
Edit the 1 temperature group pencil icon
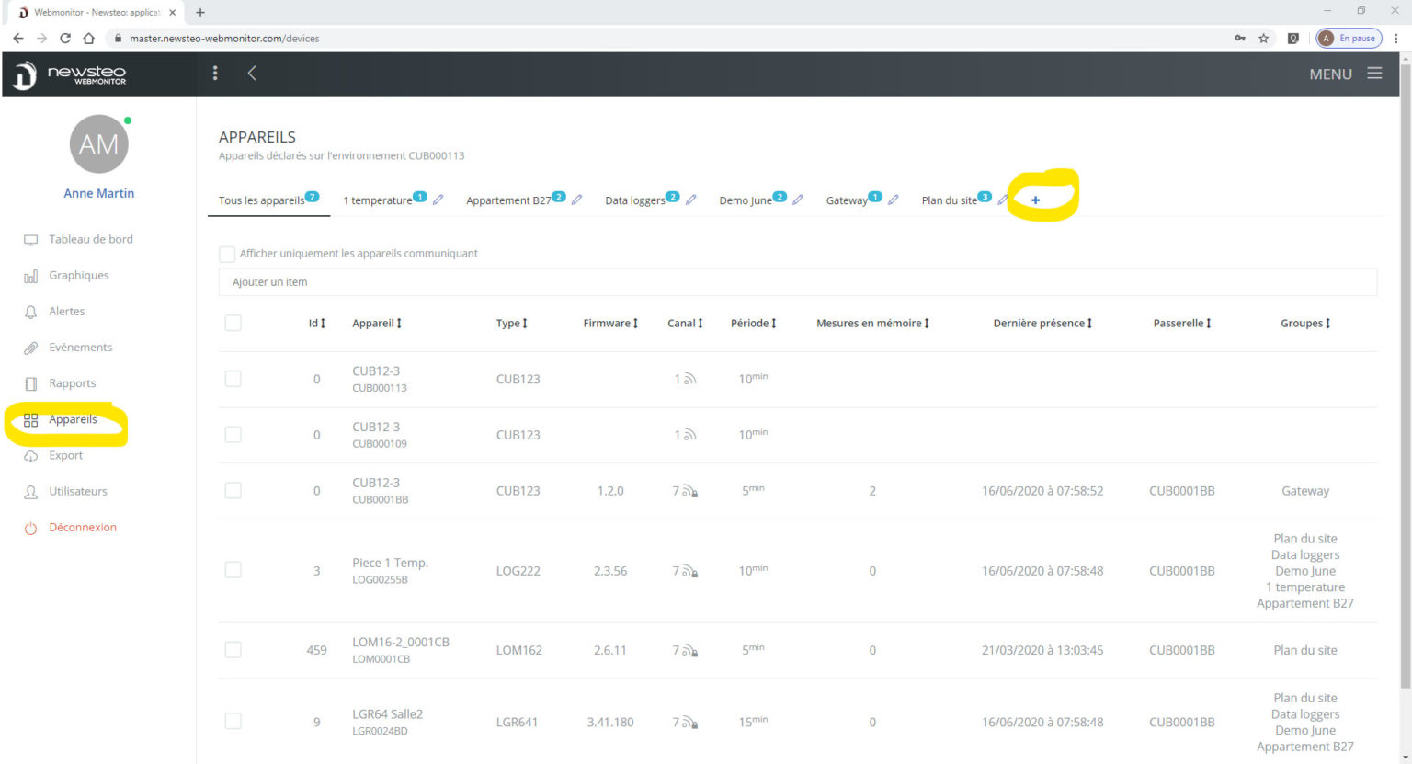(438, 200)
